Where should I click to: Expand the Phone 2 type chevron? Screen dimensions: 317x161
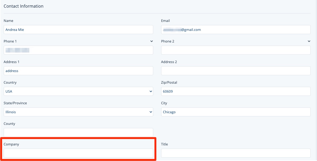[x=309, y=41]
